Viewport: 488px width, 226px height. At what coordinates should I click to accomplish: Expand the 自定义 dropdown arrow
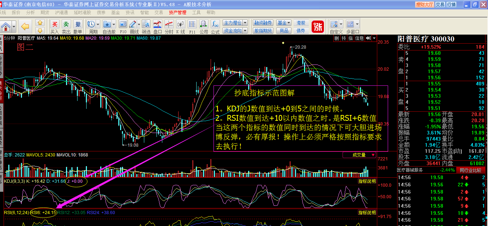(341, 24)
